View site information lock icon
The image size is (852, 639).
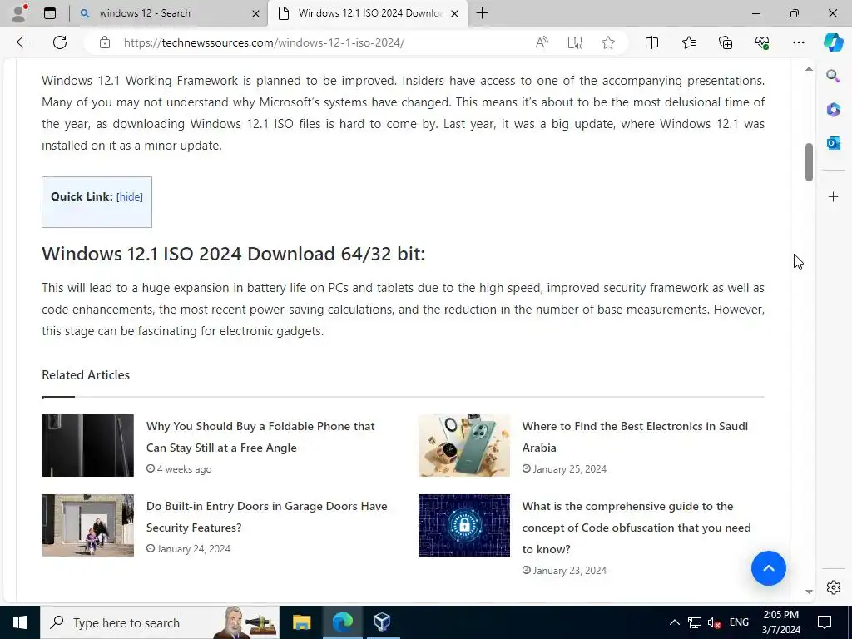point(105,42)
